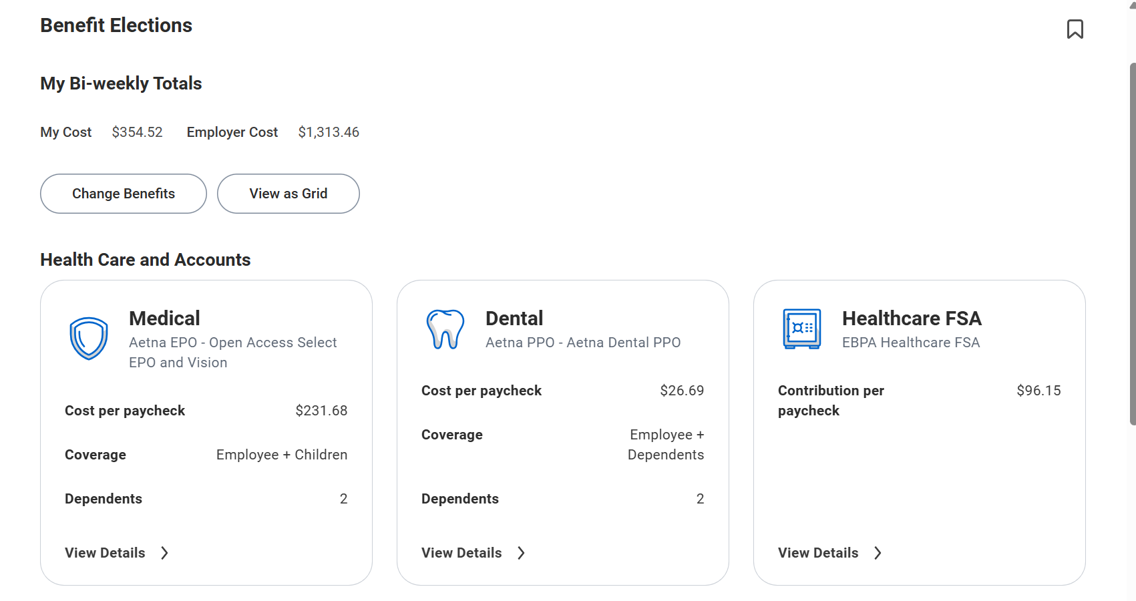Image resolution: width=1136 pixels, height=601 pixels.
Task: Click the Medical shield icon
Action: pos(89,339)
